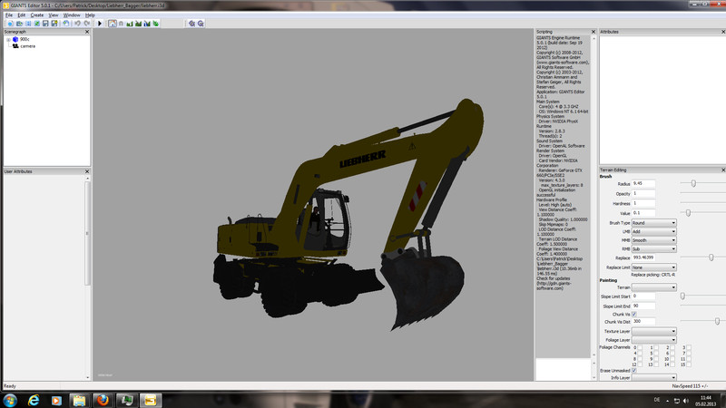Open the LMB action dropdown
The image size is (726, 408).
pyautogui.click(x=653, y=232)
